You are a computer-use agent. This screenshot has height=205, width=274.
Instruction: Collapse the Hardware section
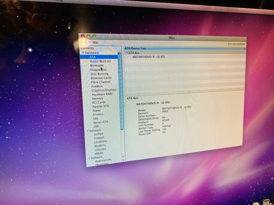click(x=83, y=53)
